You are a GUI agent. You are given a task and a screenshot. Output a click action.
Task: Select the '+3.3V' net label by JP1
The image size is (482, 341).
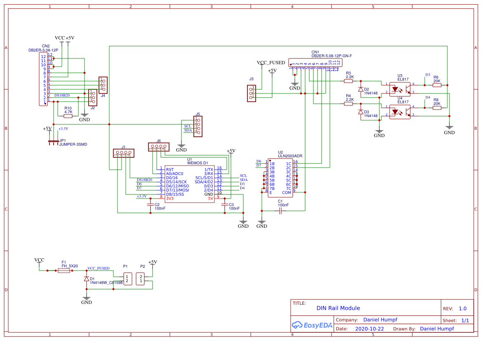[63, 128]
